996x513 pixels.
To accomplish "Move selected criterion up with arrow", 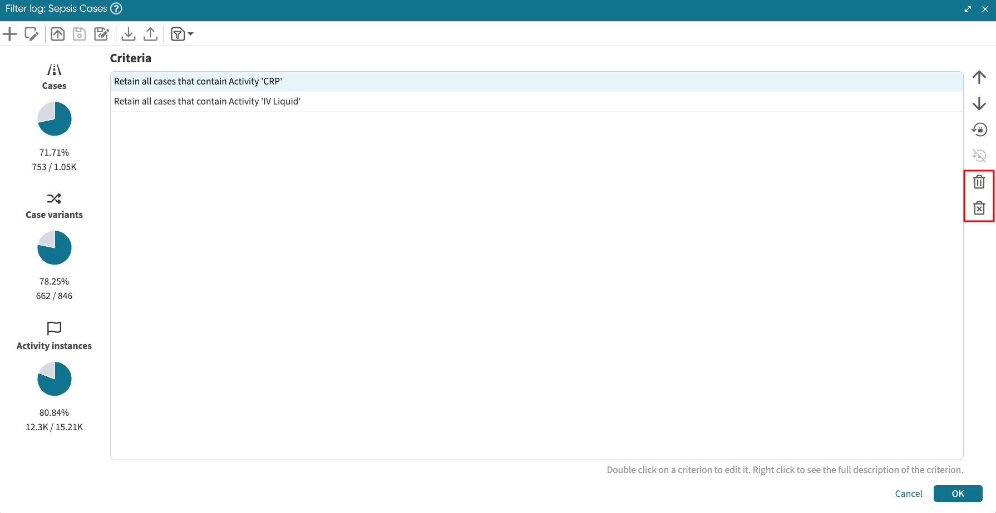I will [x=979, y=77].
